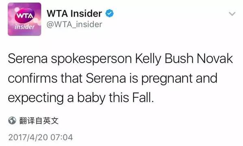Click the word 'baby' in tweet

tap(91, 98)
